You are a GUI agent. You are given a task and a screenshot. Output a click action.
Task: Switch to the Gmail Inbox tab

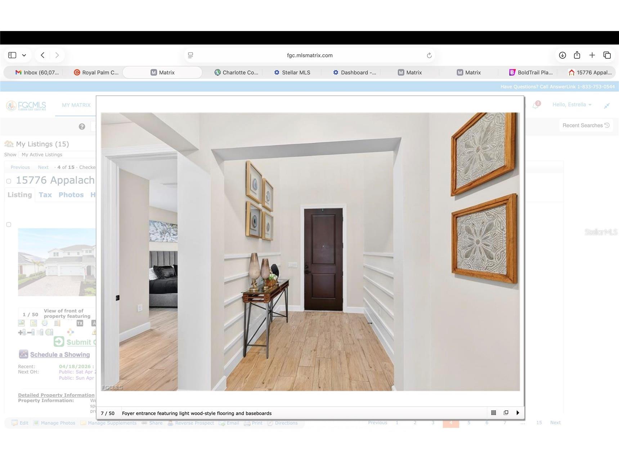pos(37,72)
